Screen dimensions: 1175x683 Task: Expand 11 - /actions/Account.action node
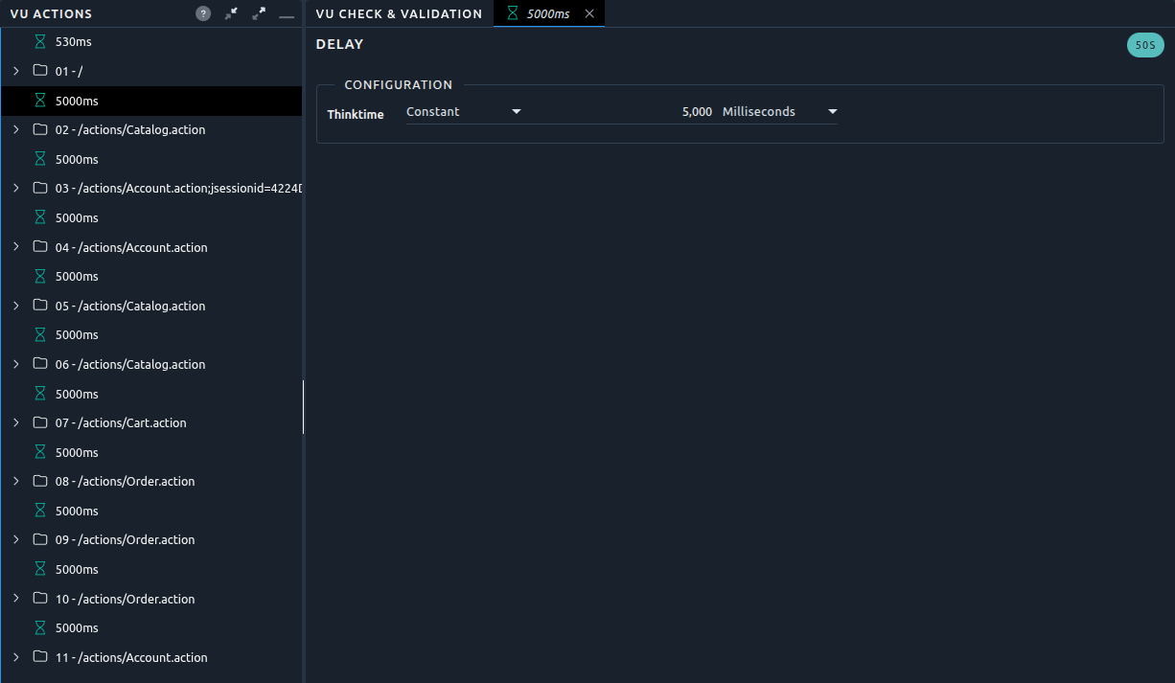click(15, 657)
